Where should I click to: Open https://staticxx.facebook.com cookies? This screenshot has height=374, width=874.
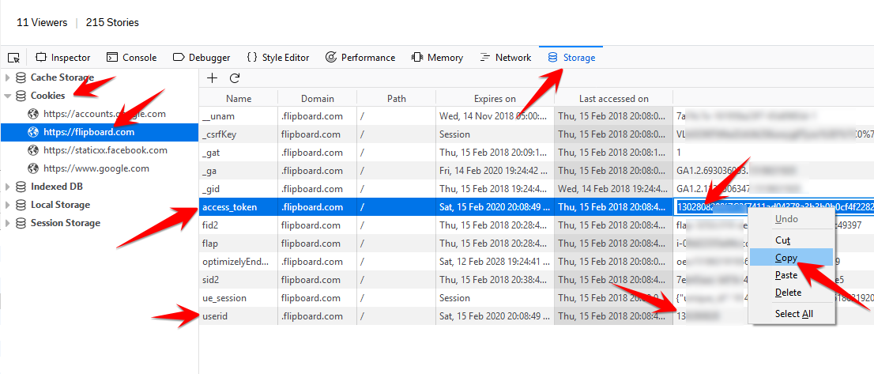tap(105, 150)
